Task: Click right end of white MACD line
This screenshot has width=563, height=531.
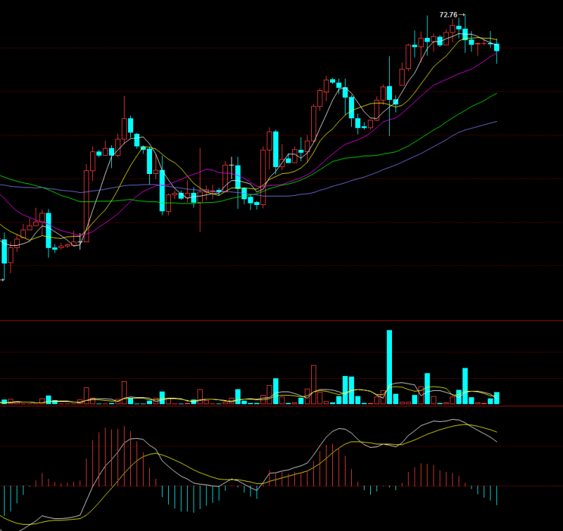Action: (497, 442)
